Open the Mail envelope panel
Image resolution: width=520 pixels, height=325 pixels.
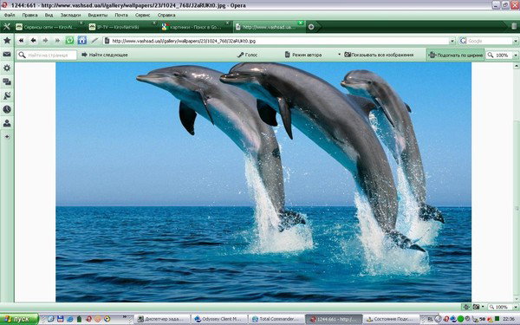[x=7, y=55]
